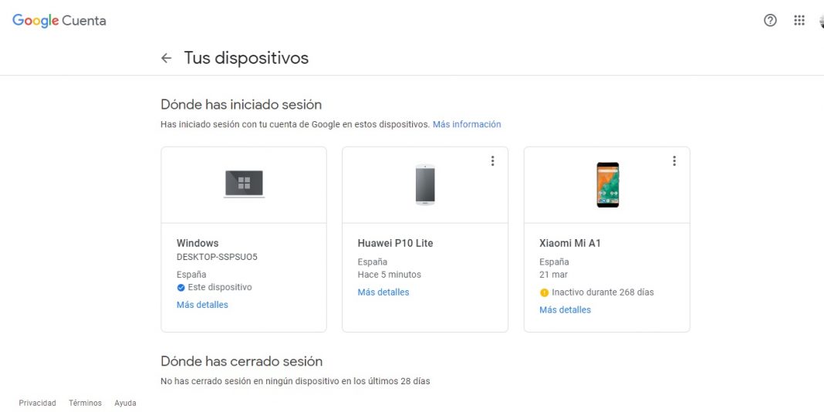Click the Xiaomi Mi A1 phone image
Screen dimensions: 824x412
coord(607,184)
